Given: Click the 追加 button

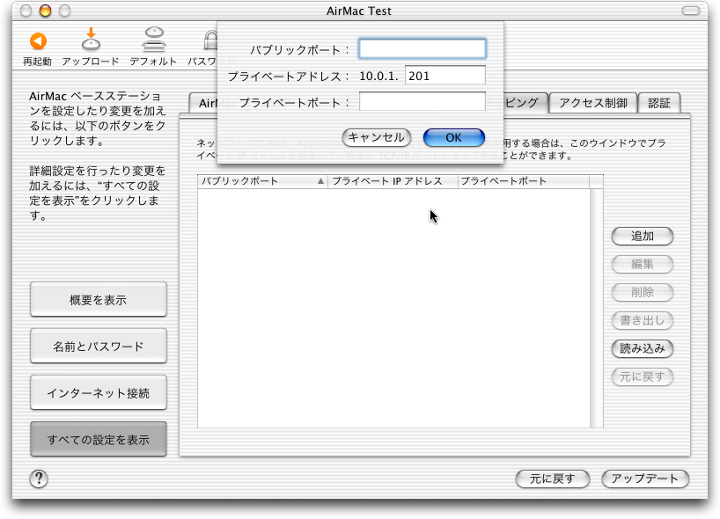Looking at the screenshot, I should [x=643, y=237].
